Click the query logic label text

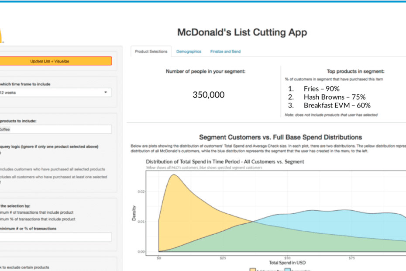click(x=49, y=146)
